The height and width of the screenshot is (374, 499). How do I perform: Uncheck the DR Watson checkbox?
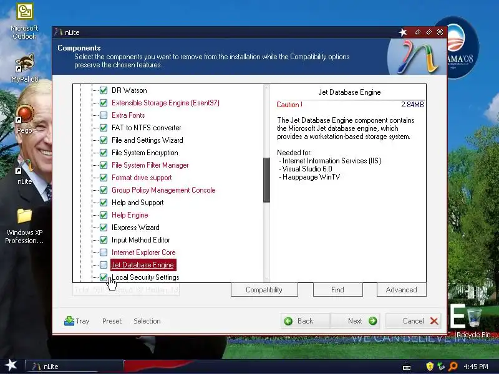coord(104,90)
